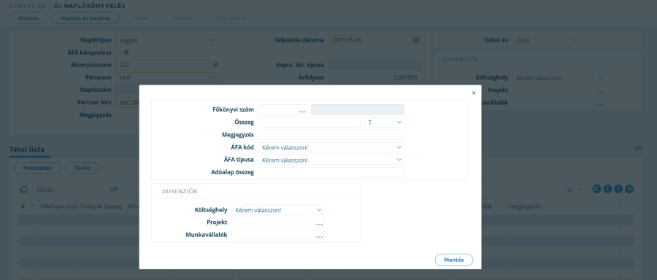Go to the last page of the list
This screenshot has width=657, height=280.
tap(629, 189)
